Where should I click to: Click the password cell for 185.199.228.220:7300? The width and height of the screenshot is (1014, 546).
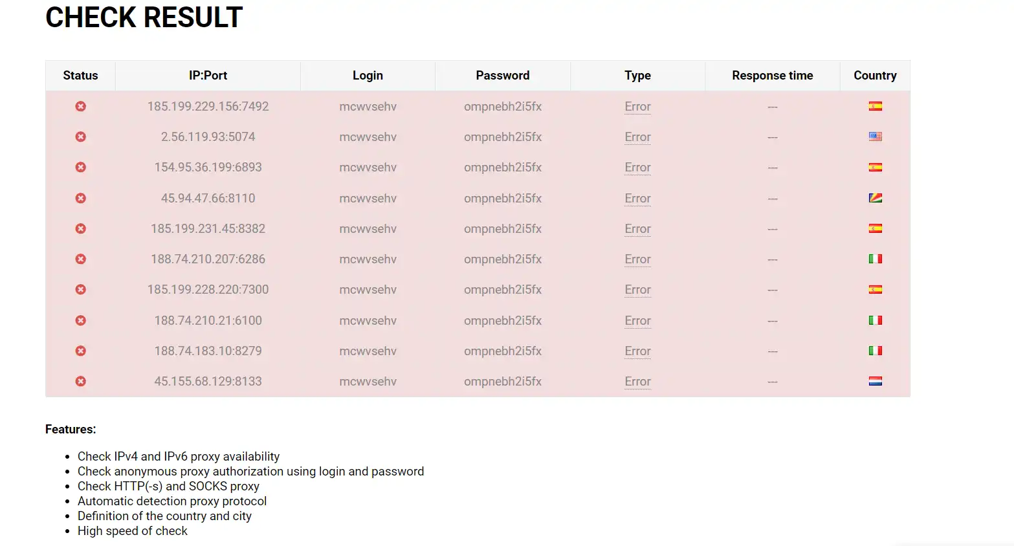click(503, 289)
